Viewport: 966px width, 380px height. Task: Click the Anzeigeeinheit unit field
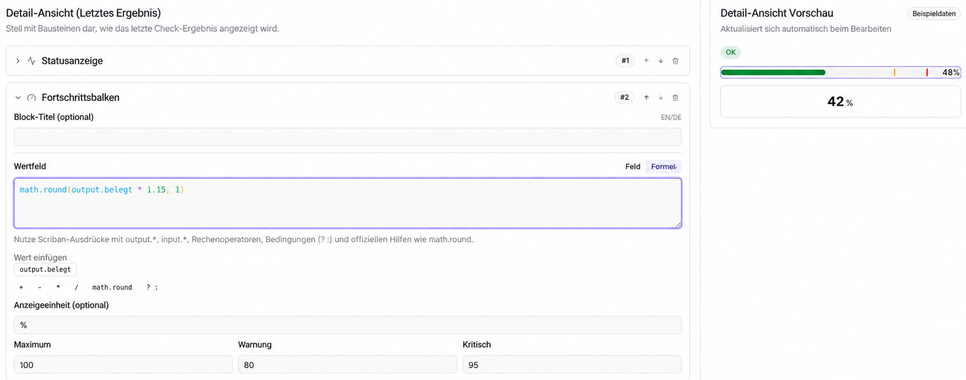pyautogui.click(x=348, y=325)
